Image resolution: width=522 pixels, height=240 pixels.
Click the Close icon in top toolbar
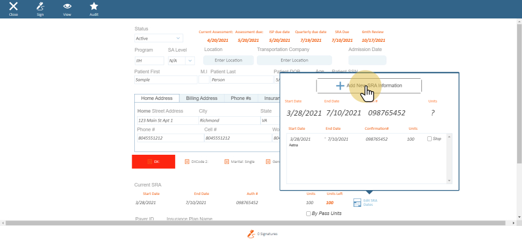click(14, 7)
